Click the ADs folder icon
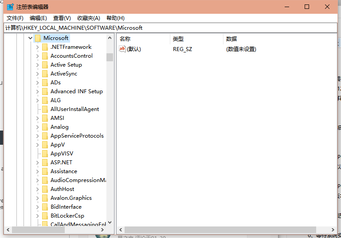 coord(45,83)
